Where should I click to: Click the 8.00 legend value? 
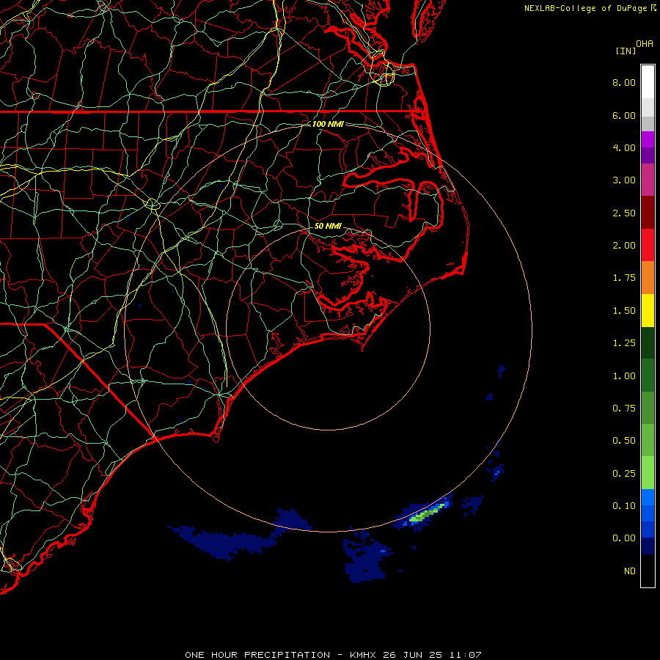(624, 82)
